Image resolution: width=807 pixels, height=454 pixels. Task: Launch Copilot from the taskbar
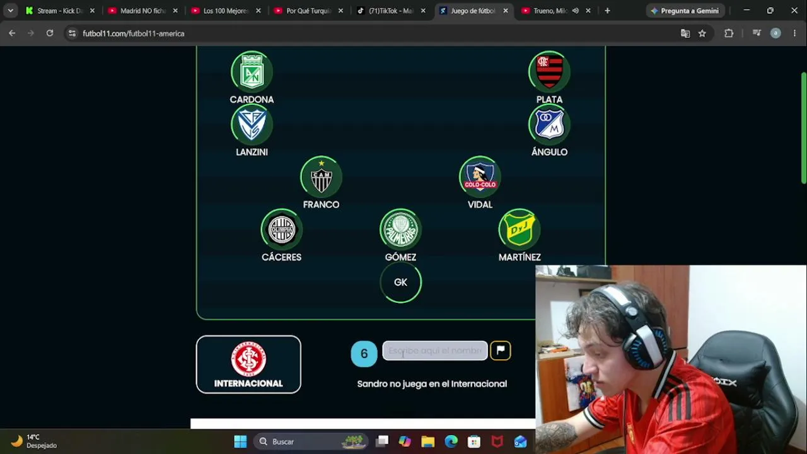click(x=405, y=442)
